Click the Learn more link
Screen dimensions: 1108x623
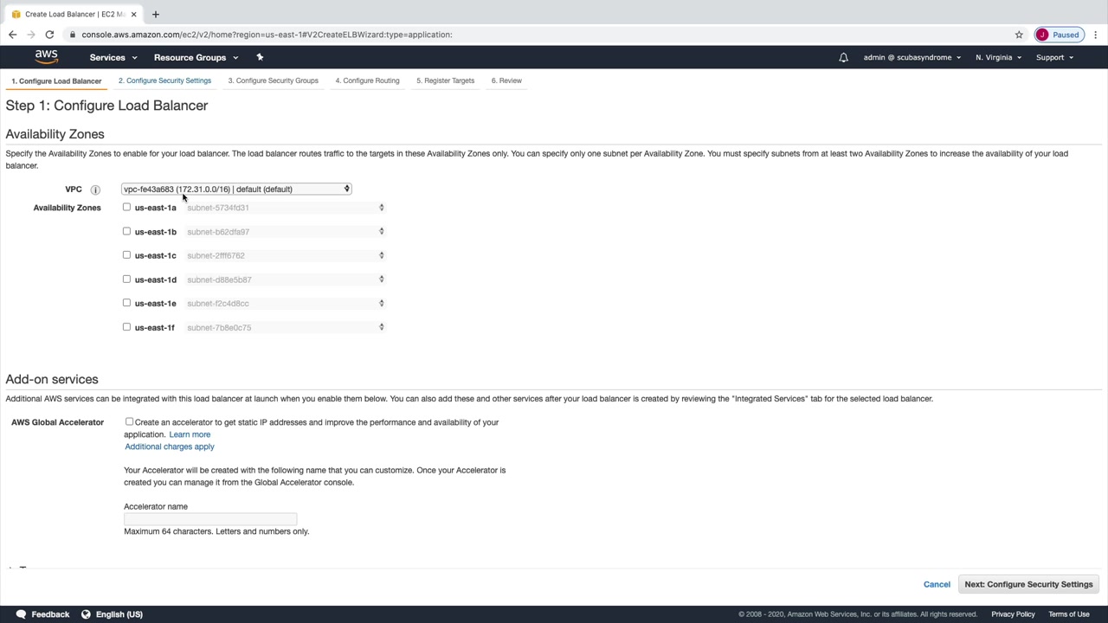click(x=190, y=434)
